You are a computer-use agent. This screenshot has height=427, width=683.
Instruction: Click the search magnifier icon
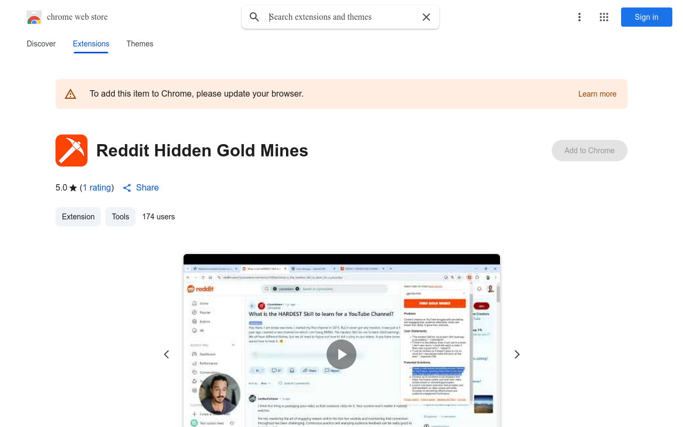[x=255, y=17]
